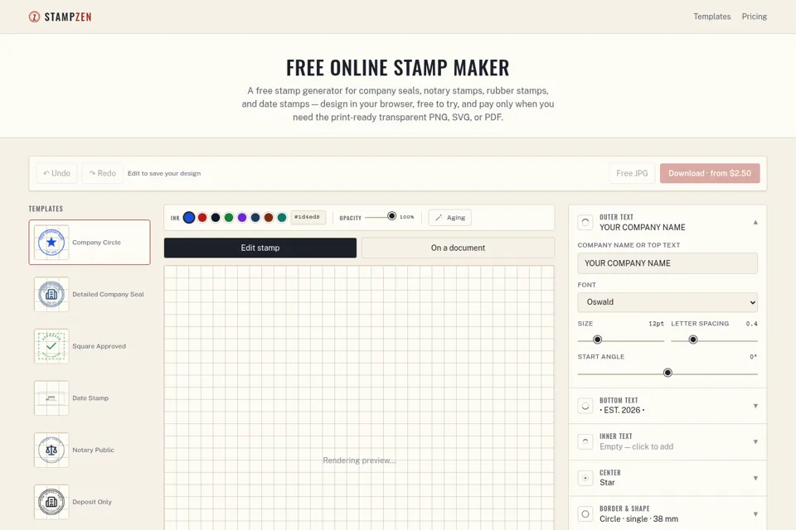This screenshot has width=796, height=530.
Task: Select the purple ink color
Action: [242, 218]
